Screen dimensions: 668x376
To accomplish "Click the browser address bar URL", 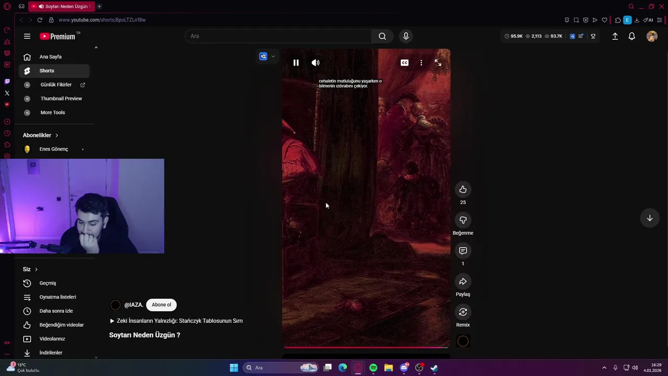I will tap(102, 20).
